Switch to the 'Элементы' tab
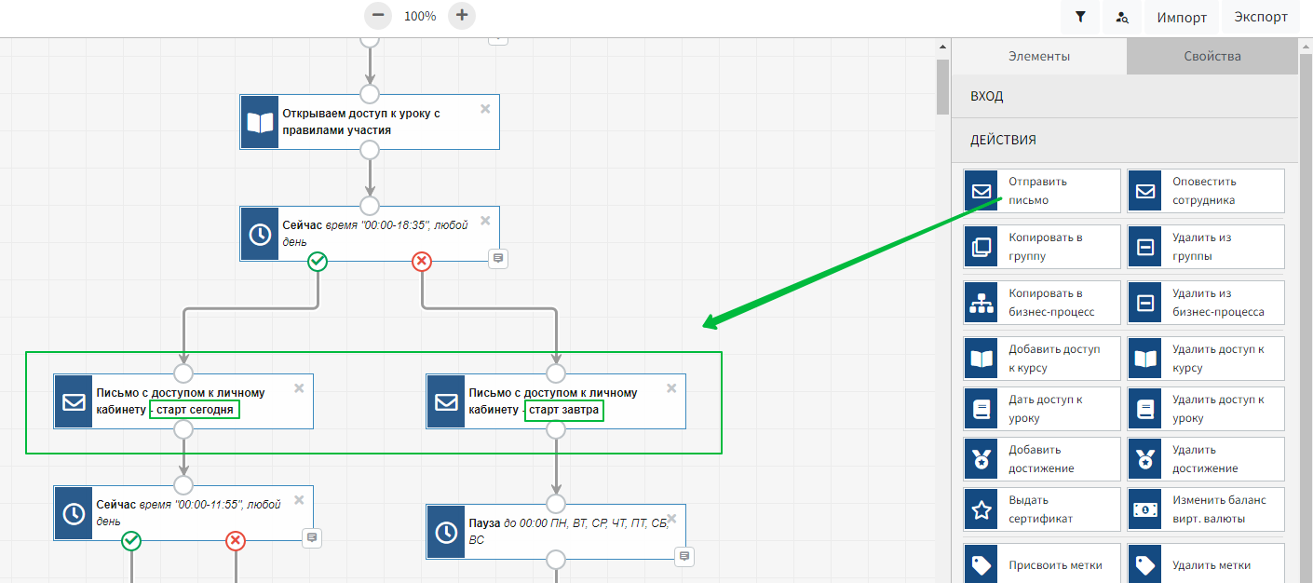 point(1038,57)
